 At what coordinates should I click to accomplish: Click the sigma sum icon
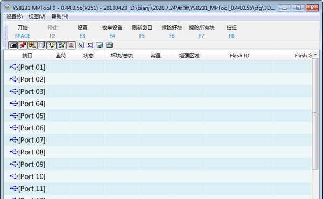[90, 45]
